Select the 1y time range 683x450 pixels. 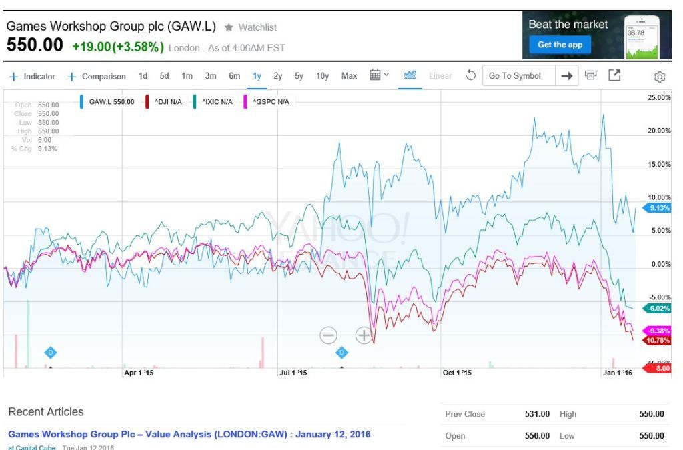click(x=257, y=76)
